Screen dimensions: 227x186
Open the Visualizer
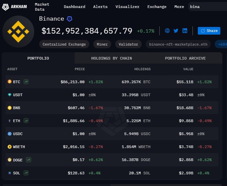tap(127, 7)
